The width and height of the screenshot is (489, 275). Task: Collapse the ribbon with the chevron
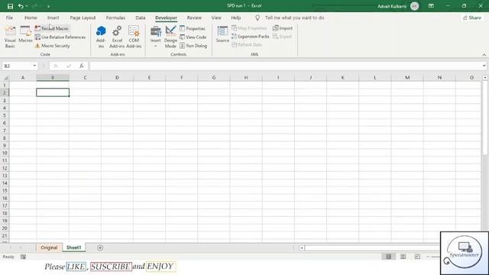coord(484,54)
